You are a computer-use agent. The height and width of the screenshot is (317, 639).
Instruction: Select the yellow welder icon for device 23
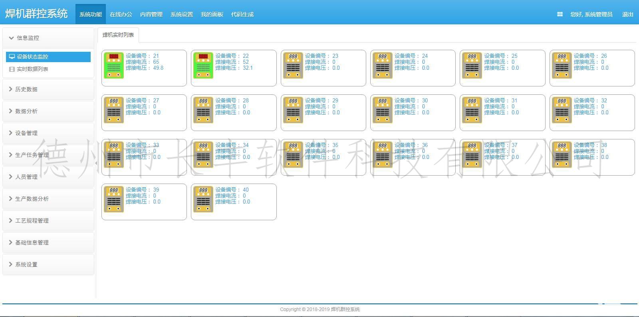point(293,65)
